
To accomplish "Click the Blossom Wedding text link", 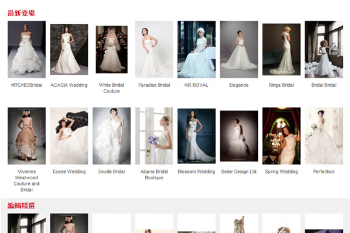I will [196, 172].
